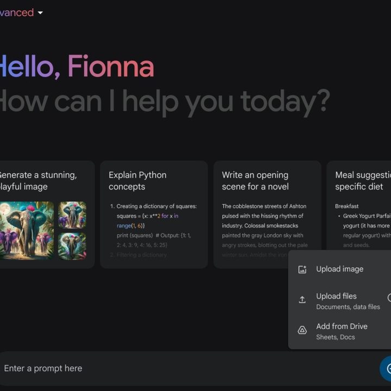Click 'Creating a dictionary of squares:' text
Image resolution: width=391 pixels, height=391 pixels.
156,206
